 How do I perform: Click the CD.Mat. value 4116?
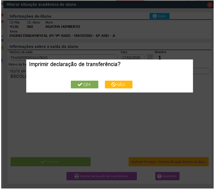14,26
